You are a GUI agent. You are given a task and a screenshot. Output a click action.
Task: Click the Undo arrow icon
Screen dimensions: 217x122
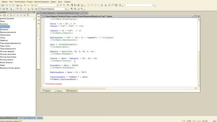click(x=25, y=5)
